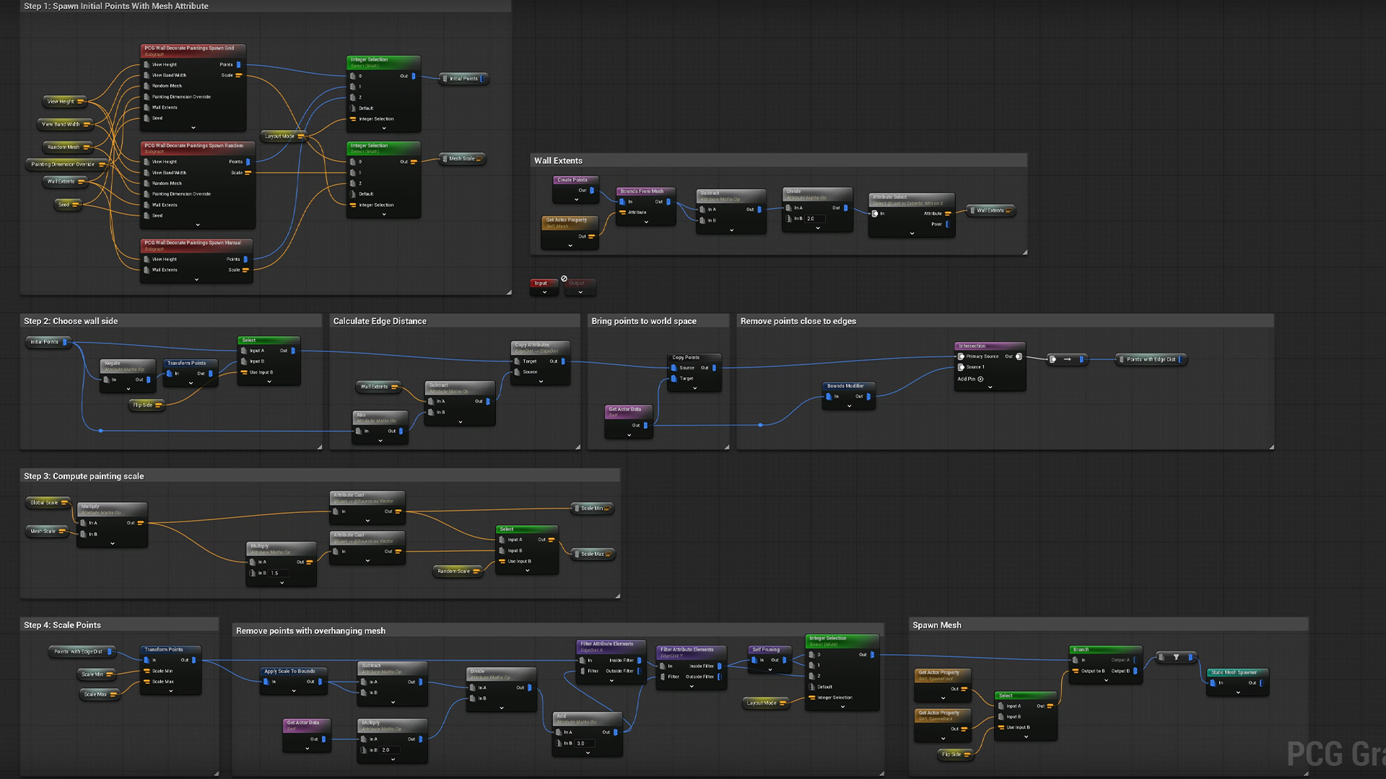This screenshot has width=1386, height=779.
Task: Select the Layout Mode named reroute node
Action: (x=281, y=136)
